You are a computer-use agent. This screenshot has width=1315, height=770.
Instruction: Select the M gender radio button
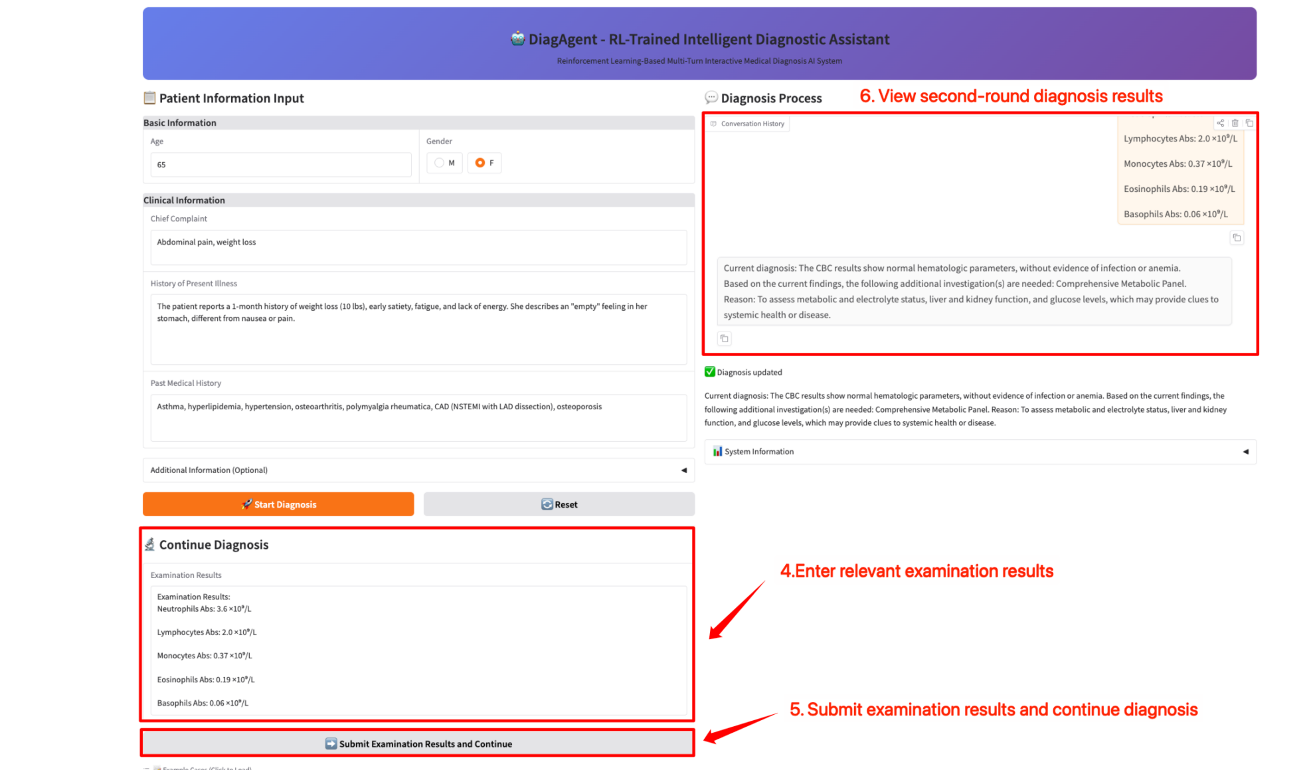point(440,163)
